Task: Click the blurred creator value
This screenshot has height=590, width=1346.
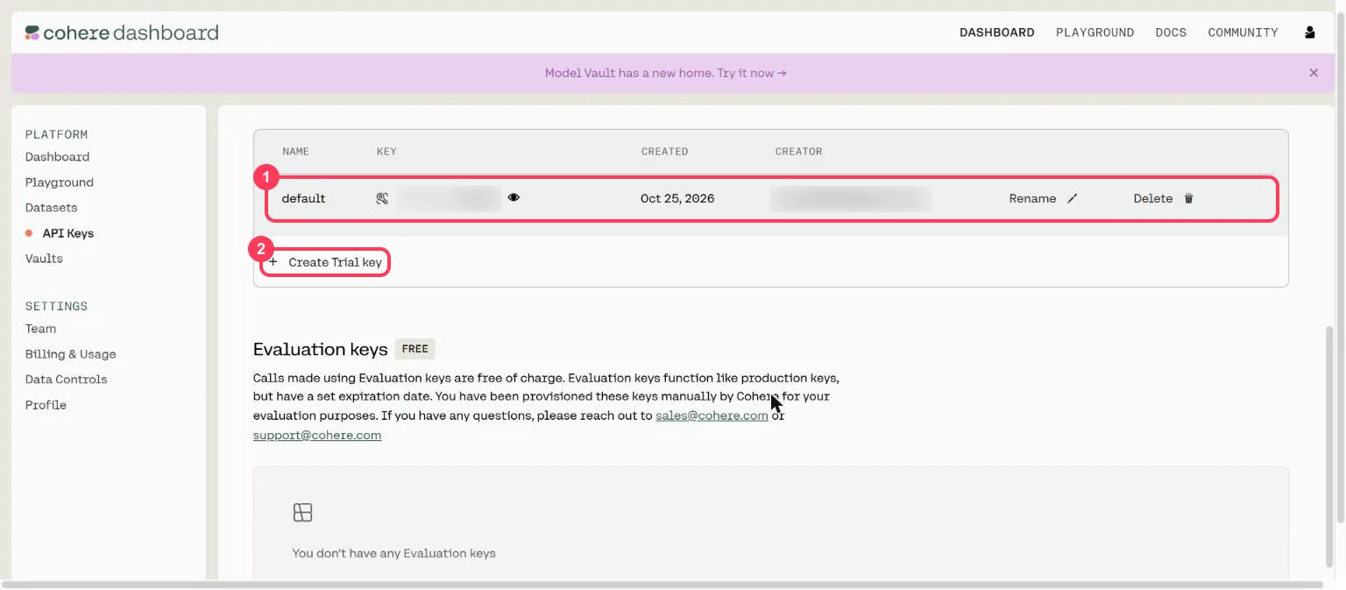Action: pyautogui.click(x=850, y=199)
